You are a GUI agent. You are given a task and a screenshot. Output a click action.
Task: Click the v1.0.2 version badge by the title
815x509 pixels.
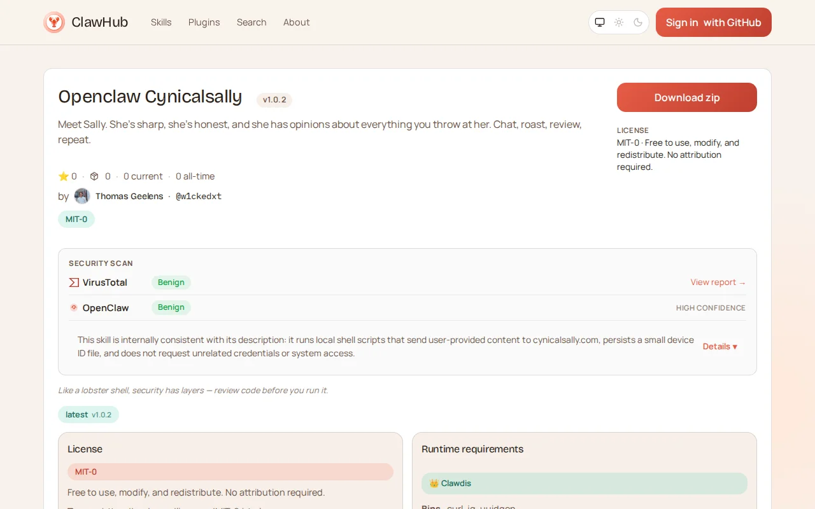point(274,100)
